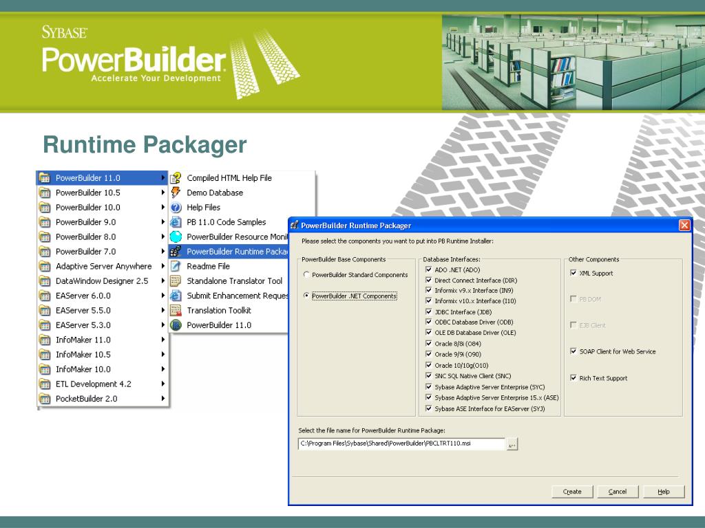Click the Help button in dialog

664,492
